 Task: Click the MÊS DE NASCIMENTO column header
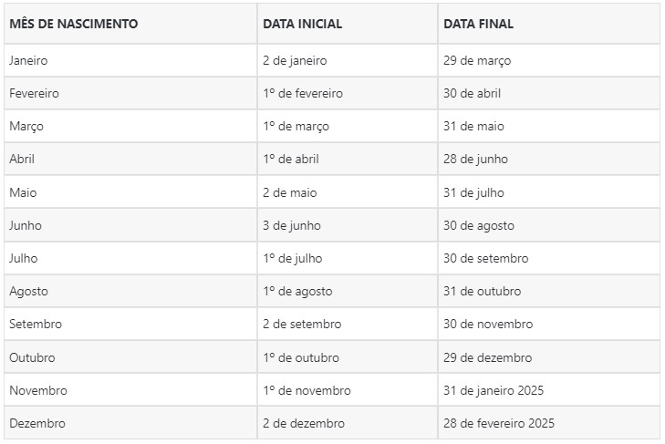click(74, 24)
